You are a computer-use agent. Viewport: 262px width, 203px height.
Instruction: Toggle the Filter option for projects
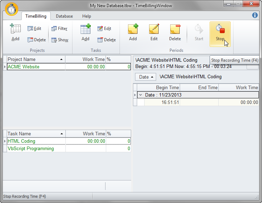point(59,29)
